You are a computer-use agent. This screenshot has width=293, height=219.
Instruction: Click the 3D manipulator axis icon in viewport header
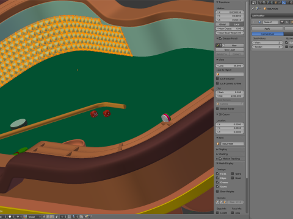(25, 217)
